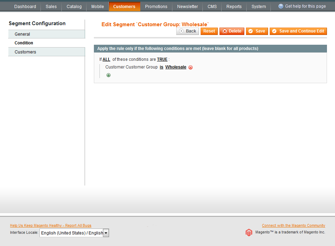The image size is (335, 246).
Task: Click the Magento logo icon in footer
Action: tap(249, 232)
